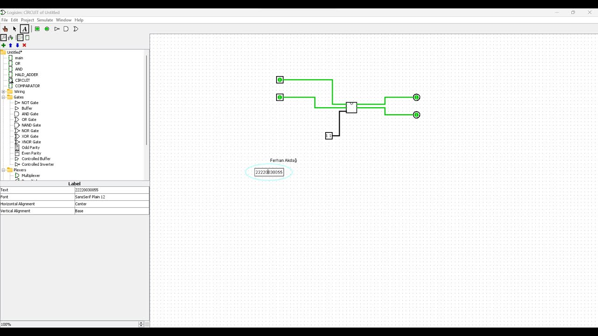Screen dimensions: 598x336
Task: Open the File menu
Action: (x=5, y=20)
